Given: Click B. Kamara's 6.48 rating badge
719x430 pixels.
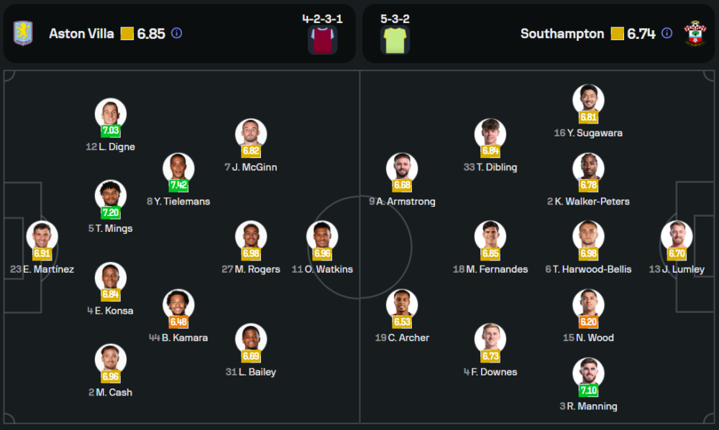Looking at the screenshot, I should click(178, 322).
